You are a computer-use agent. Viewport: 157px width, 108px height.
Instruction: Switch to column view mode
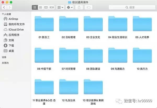pyautogui.click(x=46, y=8)
